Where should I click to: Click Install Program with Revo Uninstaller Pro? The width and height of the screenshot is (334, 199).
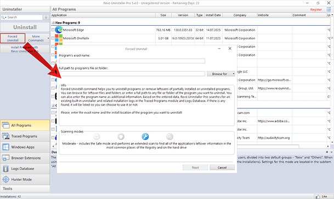pyautogui.click(x=25, y=49)
